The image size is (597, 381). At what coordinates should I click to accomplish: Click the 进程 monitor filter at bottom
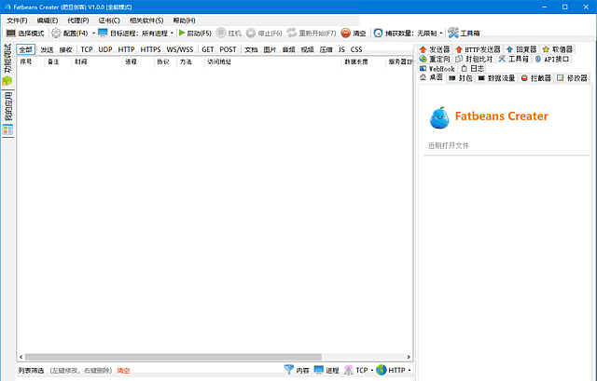tap(326, 370)
